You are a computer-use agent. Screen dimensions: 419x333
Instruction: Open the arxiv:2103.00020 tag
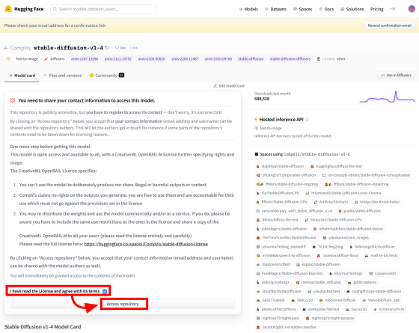coord(151,59)
